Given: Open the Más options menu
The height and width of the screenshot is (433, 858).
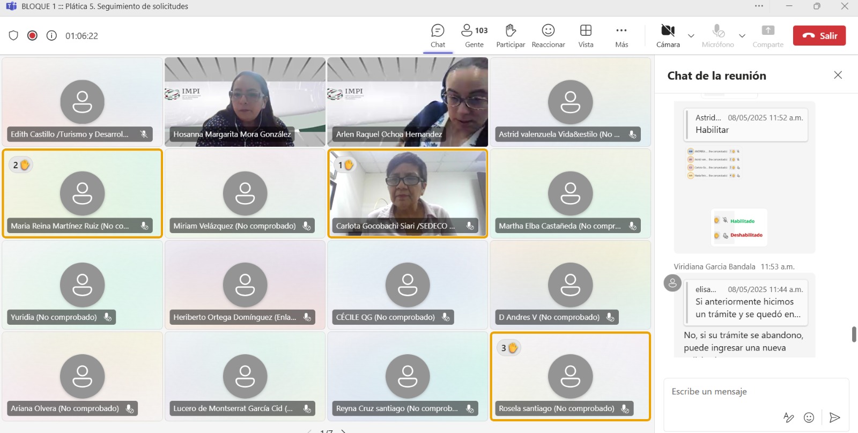Looking at the screenshot, I should click(622, 36).
